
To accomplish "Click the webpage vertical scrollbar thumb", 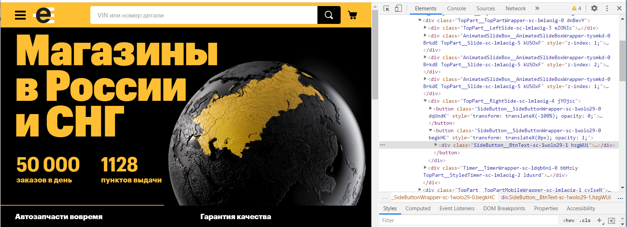I will click(x=375, y=55).
